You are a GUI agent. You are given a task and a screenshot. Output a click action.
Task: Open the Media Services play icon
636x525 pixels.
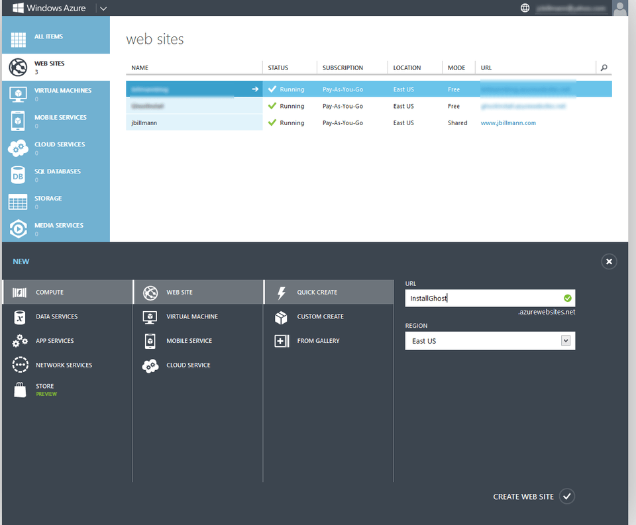coord(18,229)
